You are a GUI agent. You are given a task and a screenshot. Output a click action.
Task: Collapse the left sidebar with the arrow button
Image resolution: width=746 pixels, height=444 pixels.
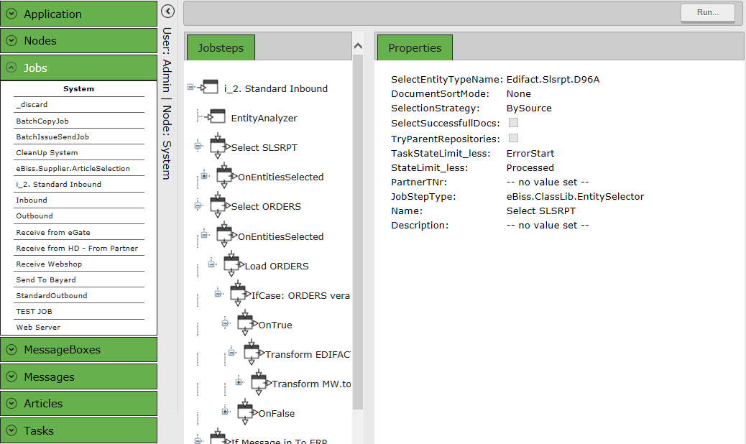(x=167, y=11)
